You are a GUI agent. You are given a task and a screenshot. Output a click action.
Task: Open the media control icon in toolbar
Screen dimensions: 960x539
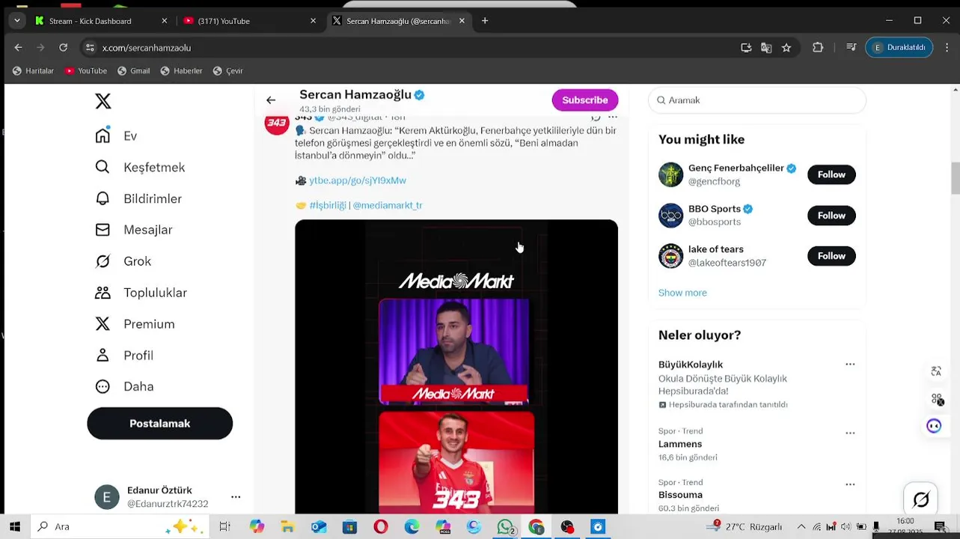852,48
